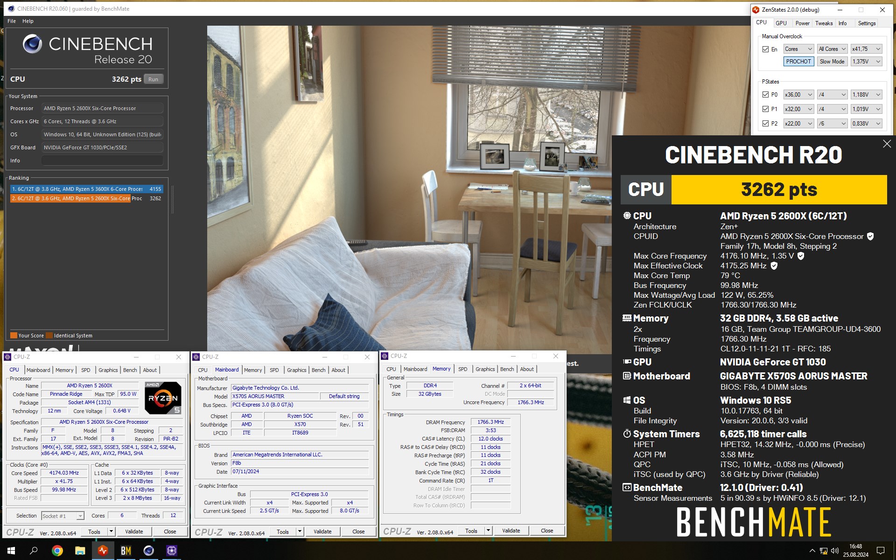Open taskbar search magnifier
Screen dimensions: 896x560
coord(34,551)
